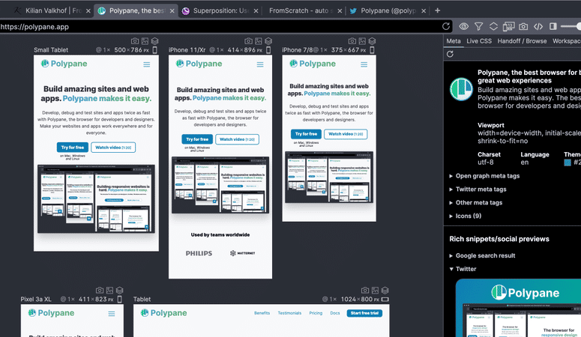Take screenshot of the iPhone 7/8 pane
581x337 pixels.
352,41
